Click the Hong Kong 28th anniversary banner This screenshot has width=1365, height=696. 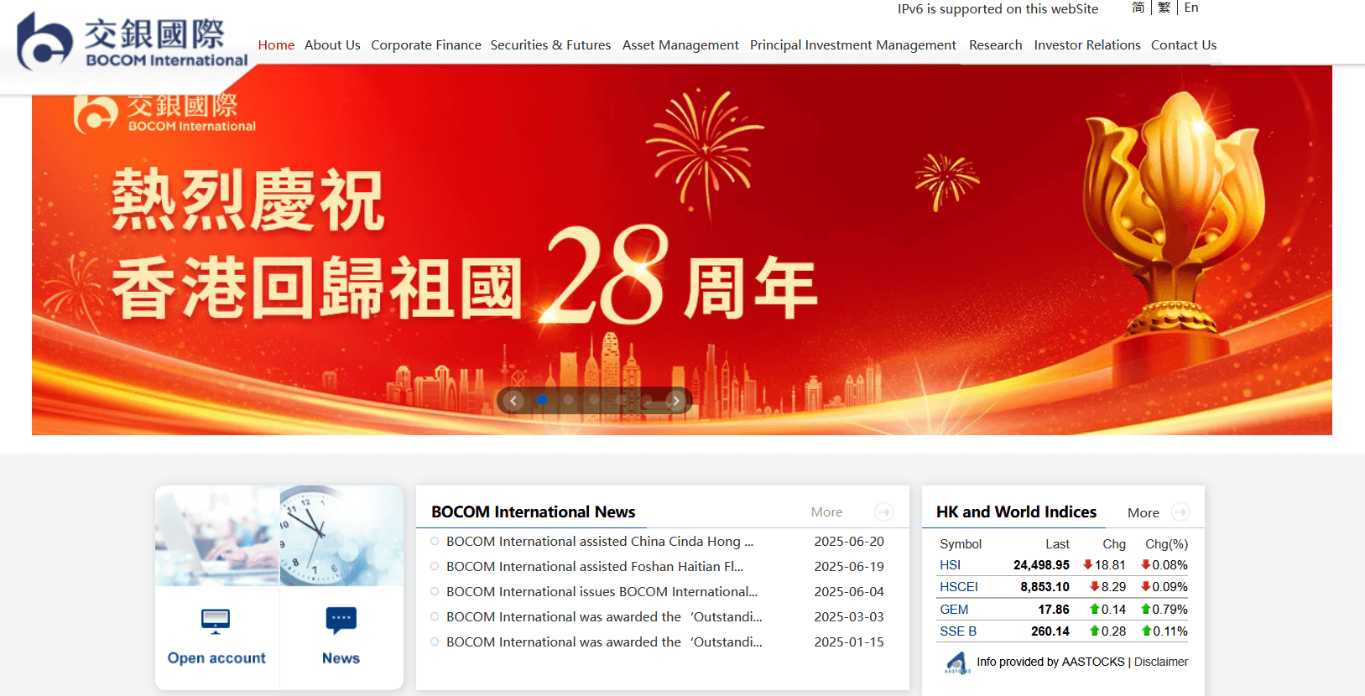coord(681,250)
